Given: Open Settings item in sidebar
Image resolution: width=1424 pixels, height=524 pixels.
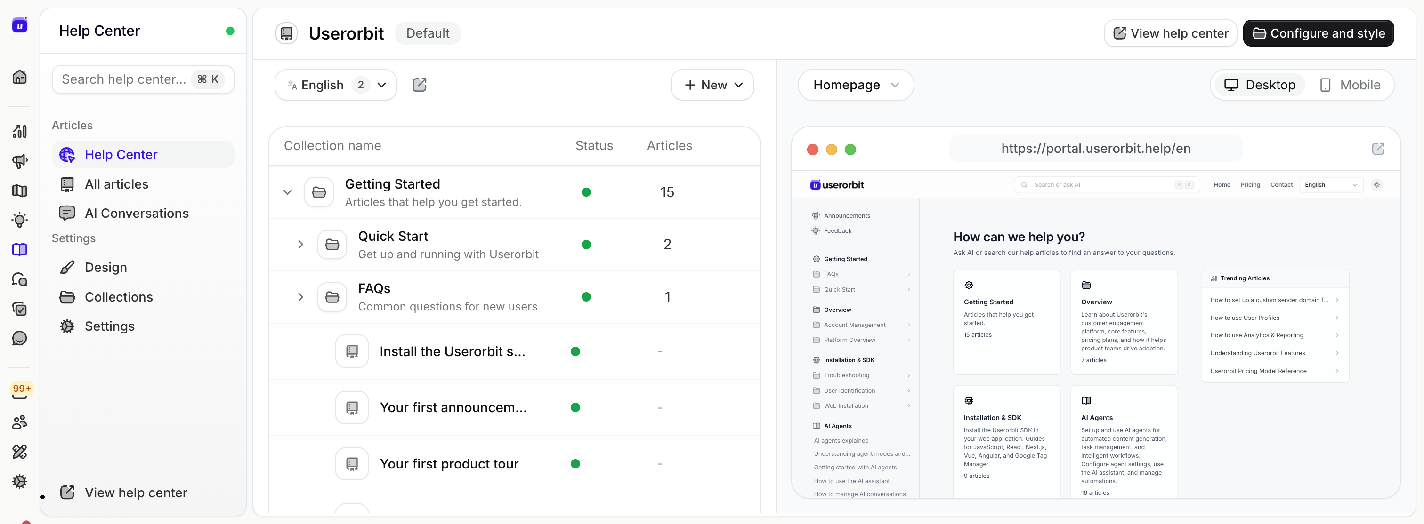Looking at the screenshot, I should click(143, 326).
